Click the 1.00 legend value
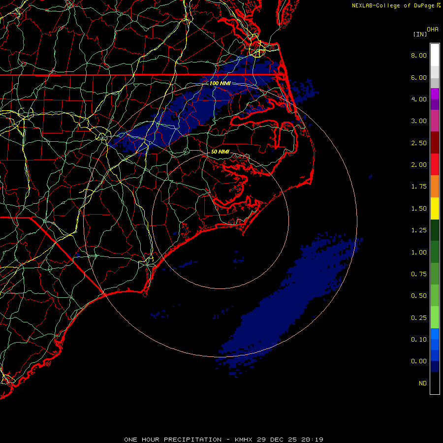The height and width of the screenshot is (443, 443). tap(419, 253)
